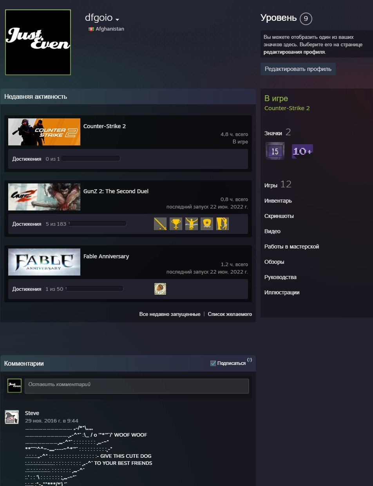The width and height of the screenshot is (373, 486).
Task: Click the Counter-Strike 2 achievements progress bar
Action: (x=91, y=159)
